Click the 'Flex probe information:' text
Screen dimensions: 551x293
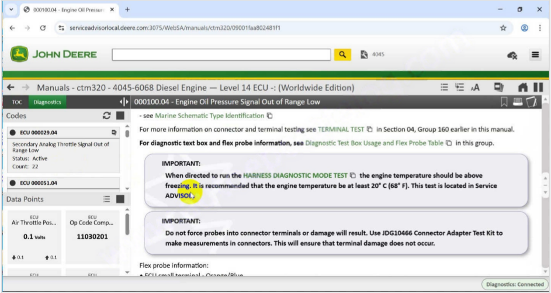174,266
